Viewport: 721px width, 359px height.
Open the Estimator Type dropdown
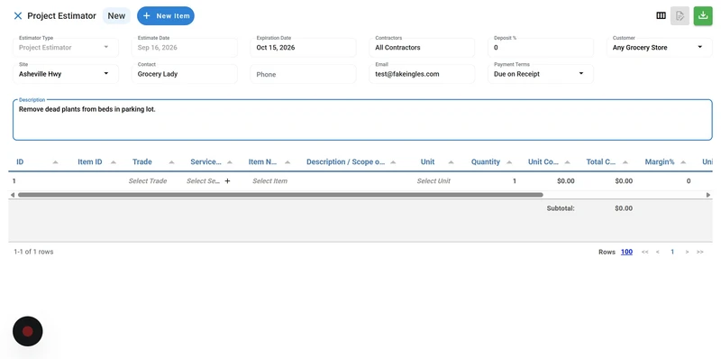66,48
